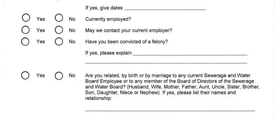Click the word 'relationship:' above the last line
The image size is (276, 121).
coord(98,98)
